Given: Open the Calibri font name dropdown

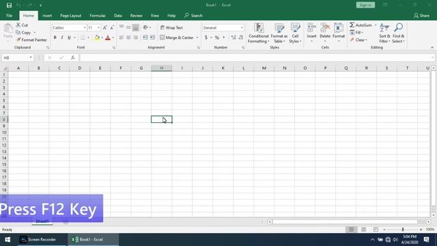Looking at the screenshot, I should 85,27.
